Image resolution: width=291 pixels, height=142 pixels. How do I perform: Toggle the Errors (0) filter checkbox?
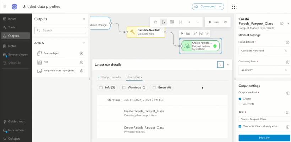[x=154, y=88]
